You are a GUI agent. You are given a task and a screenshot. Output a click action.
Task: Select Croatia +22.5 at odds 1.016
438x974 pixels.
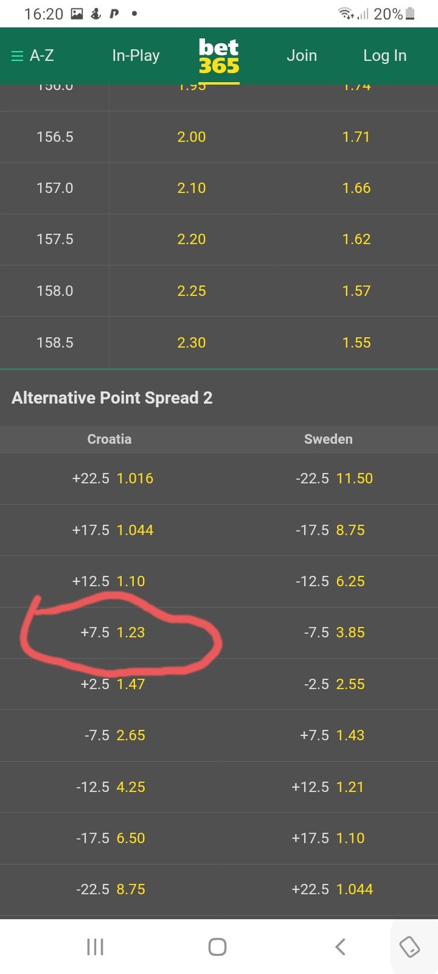[109, 478]
